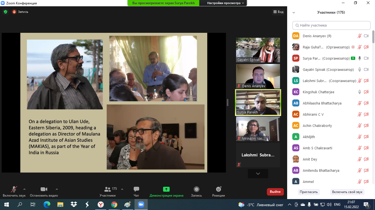Launch Google Chrome from the taskbar
Viewport: 375px width, 210px height.
pyautogui.click(x=114, y=205)
